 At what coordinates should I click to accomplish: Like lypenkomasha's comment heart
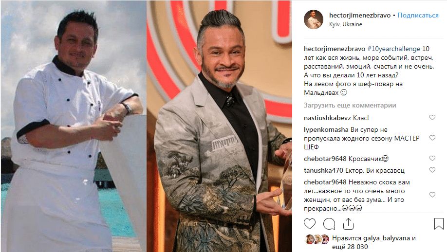(432, 138)
